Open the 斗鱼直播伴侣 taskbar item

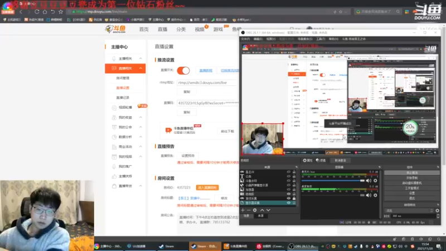tap(236, 246)
